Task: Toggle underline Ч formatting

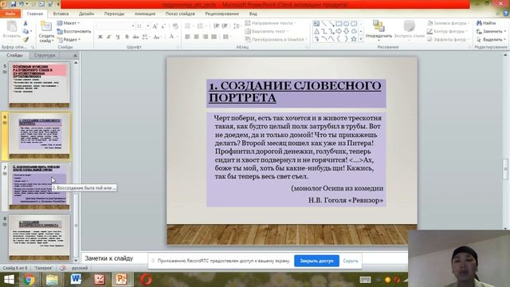Action: (118, 37)
